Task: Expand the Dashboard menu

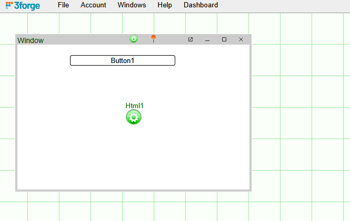Action: coord(201,5)
